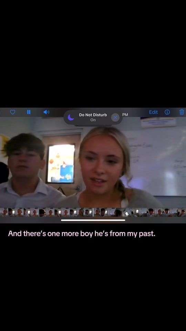
Task: Mute the video with speaker icon
Action: pyautogui.click(x=46, y=112)
